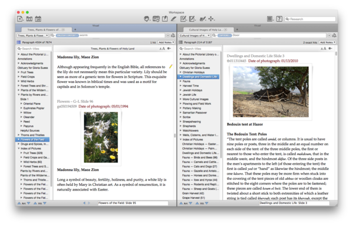Select Helpful Sources in left contents
Image resolution: width=353 pixels, height=227 pixels.
click(x=30, y=131)
